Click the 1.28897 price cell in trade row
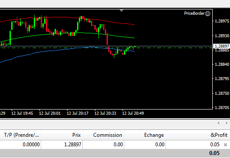Screen dimensions: 230x158 pos(73,145)
